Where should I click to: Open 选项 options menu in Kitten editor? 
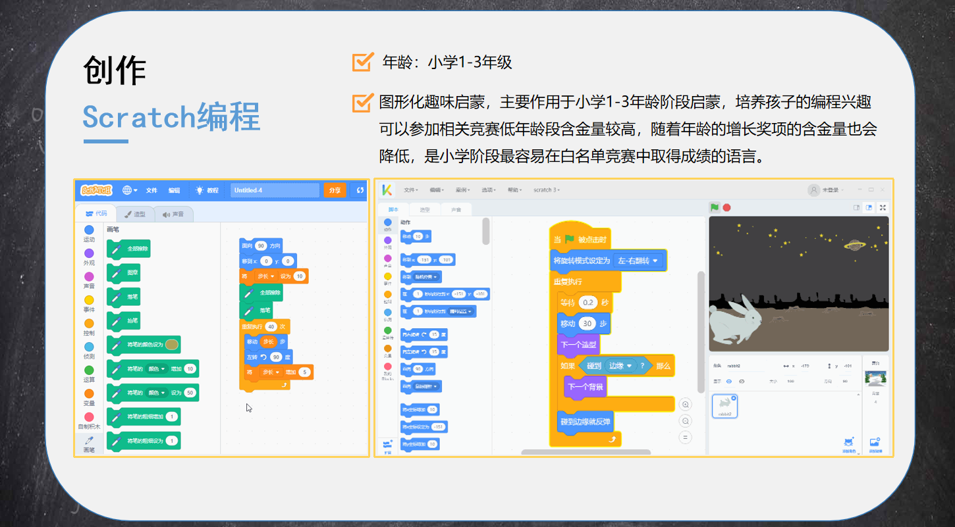coord(489,189)
